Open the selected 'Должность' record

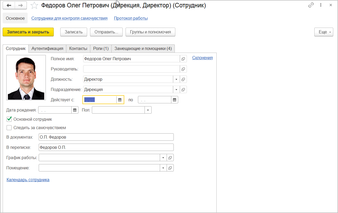183,79
